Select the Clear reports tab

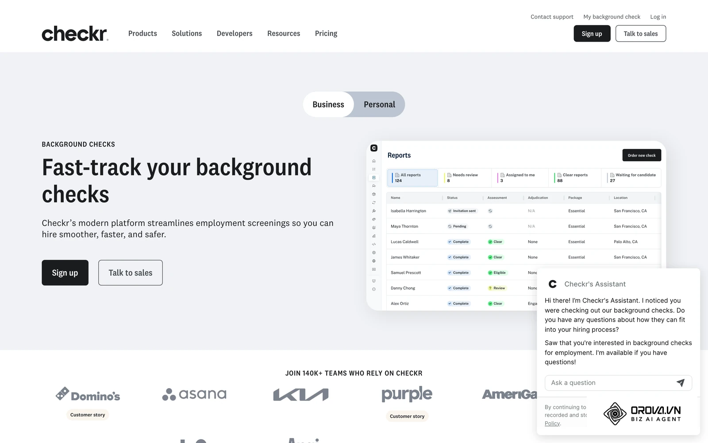(x=574, y=178)
